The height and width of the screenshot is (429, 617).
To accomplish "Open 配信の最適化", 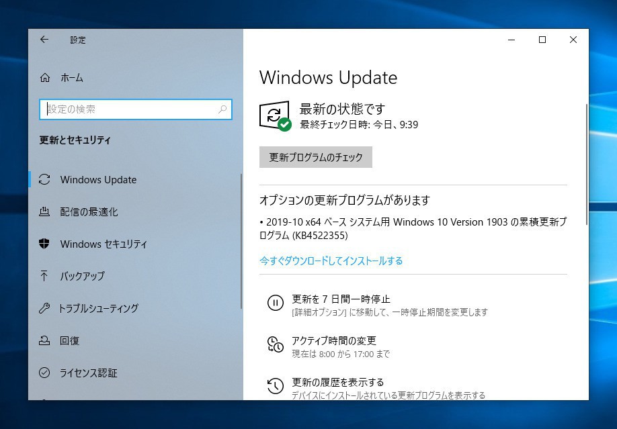I will pyautogui.click(x=89, y=212).
